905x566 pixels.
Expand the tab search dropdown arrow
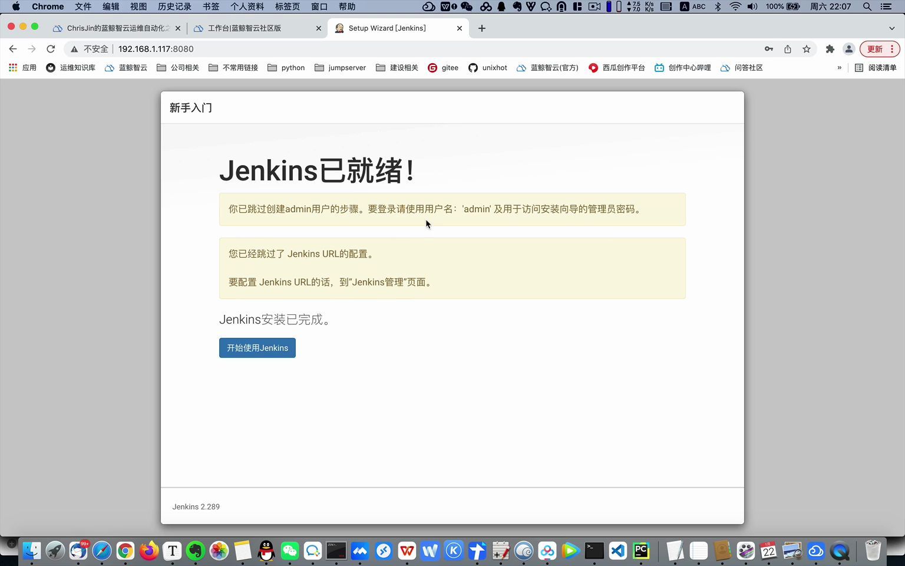coord(892,28)
